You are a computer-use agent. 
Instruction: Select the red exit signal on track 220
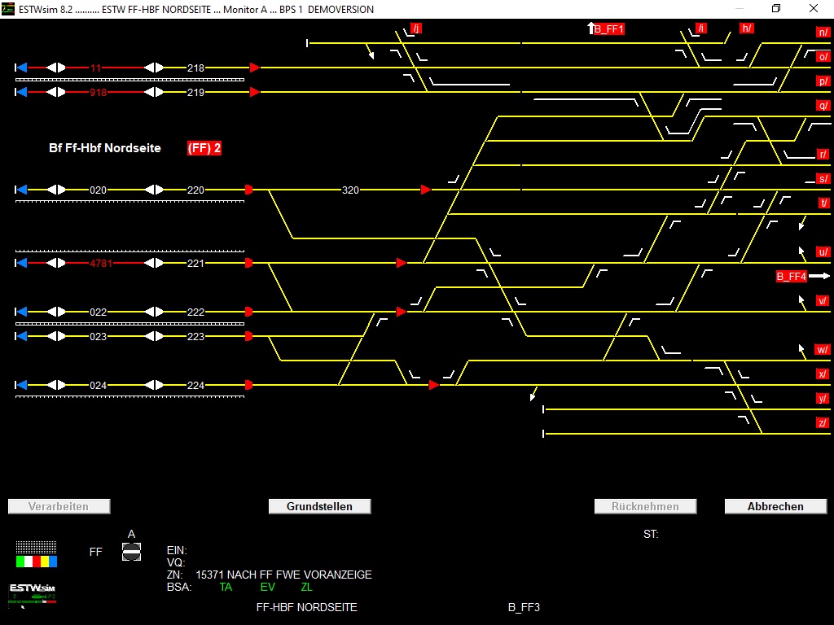[248, 190]
